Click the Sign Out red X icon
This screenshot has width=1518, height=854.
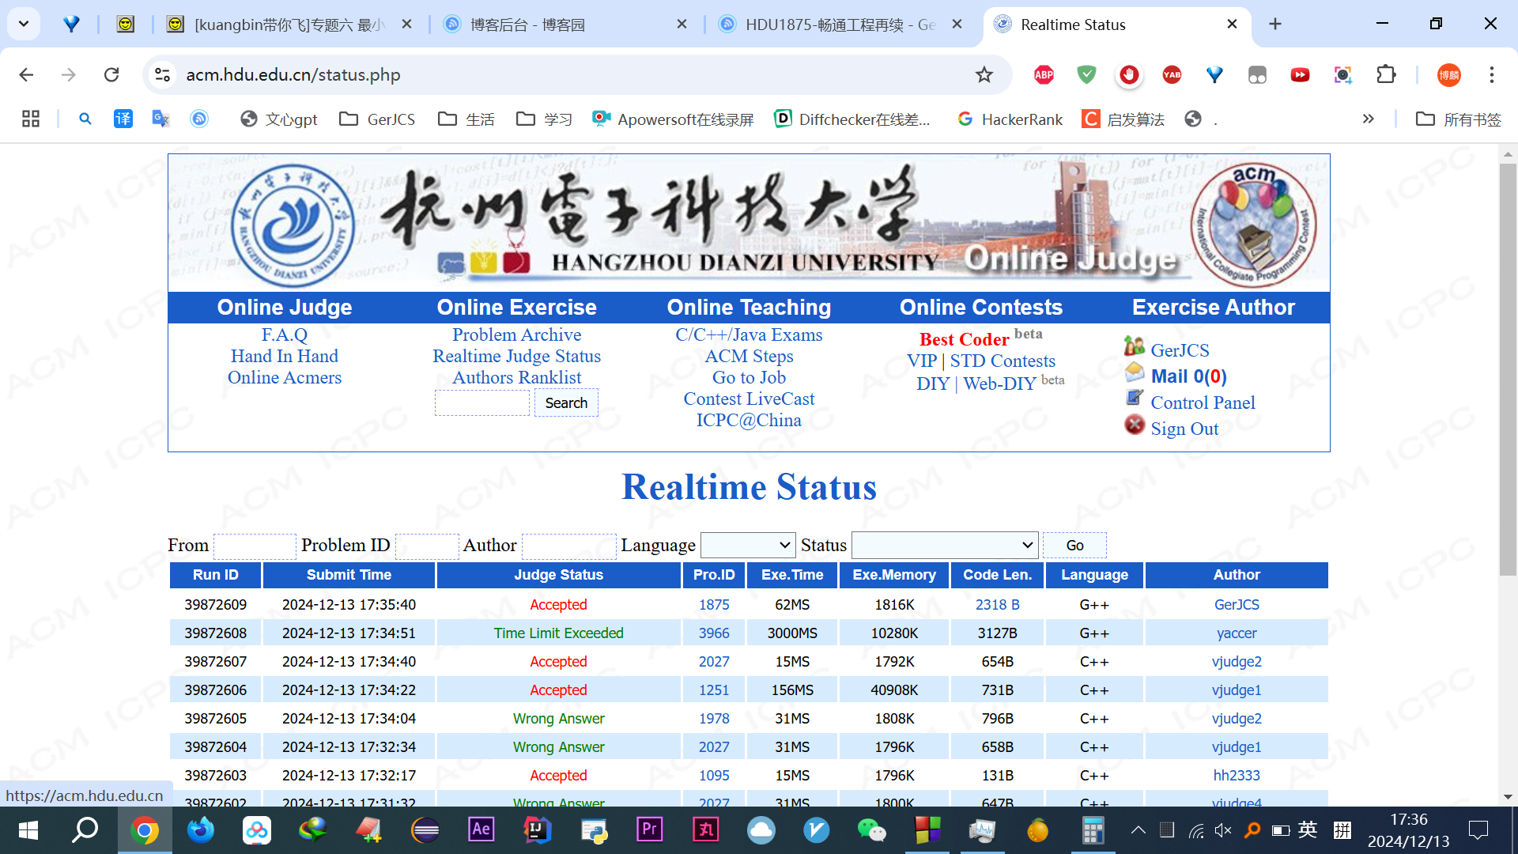tap(1135, 425)
